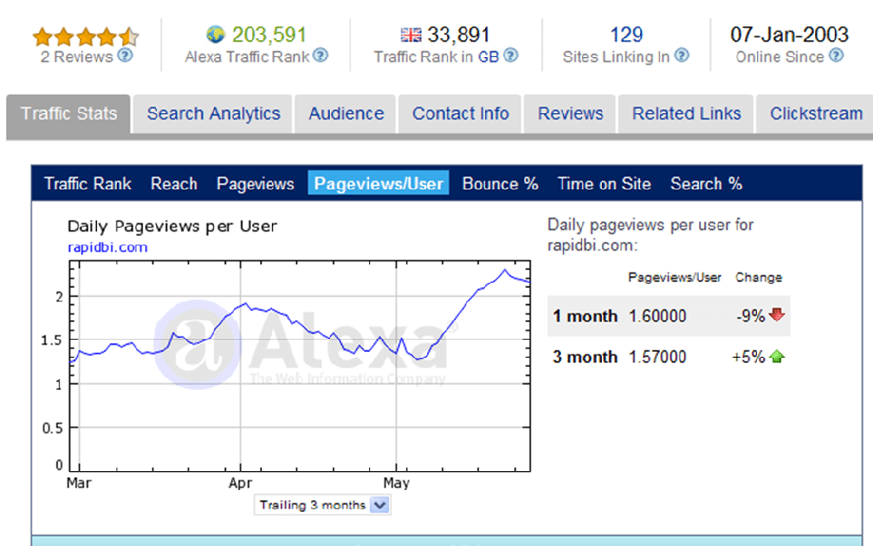873x546 pixels.
Task: Click the 3 month row label
Action: [585, 357]
